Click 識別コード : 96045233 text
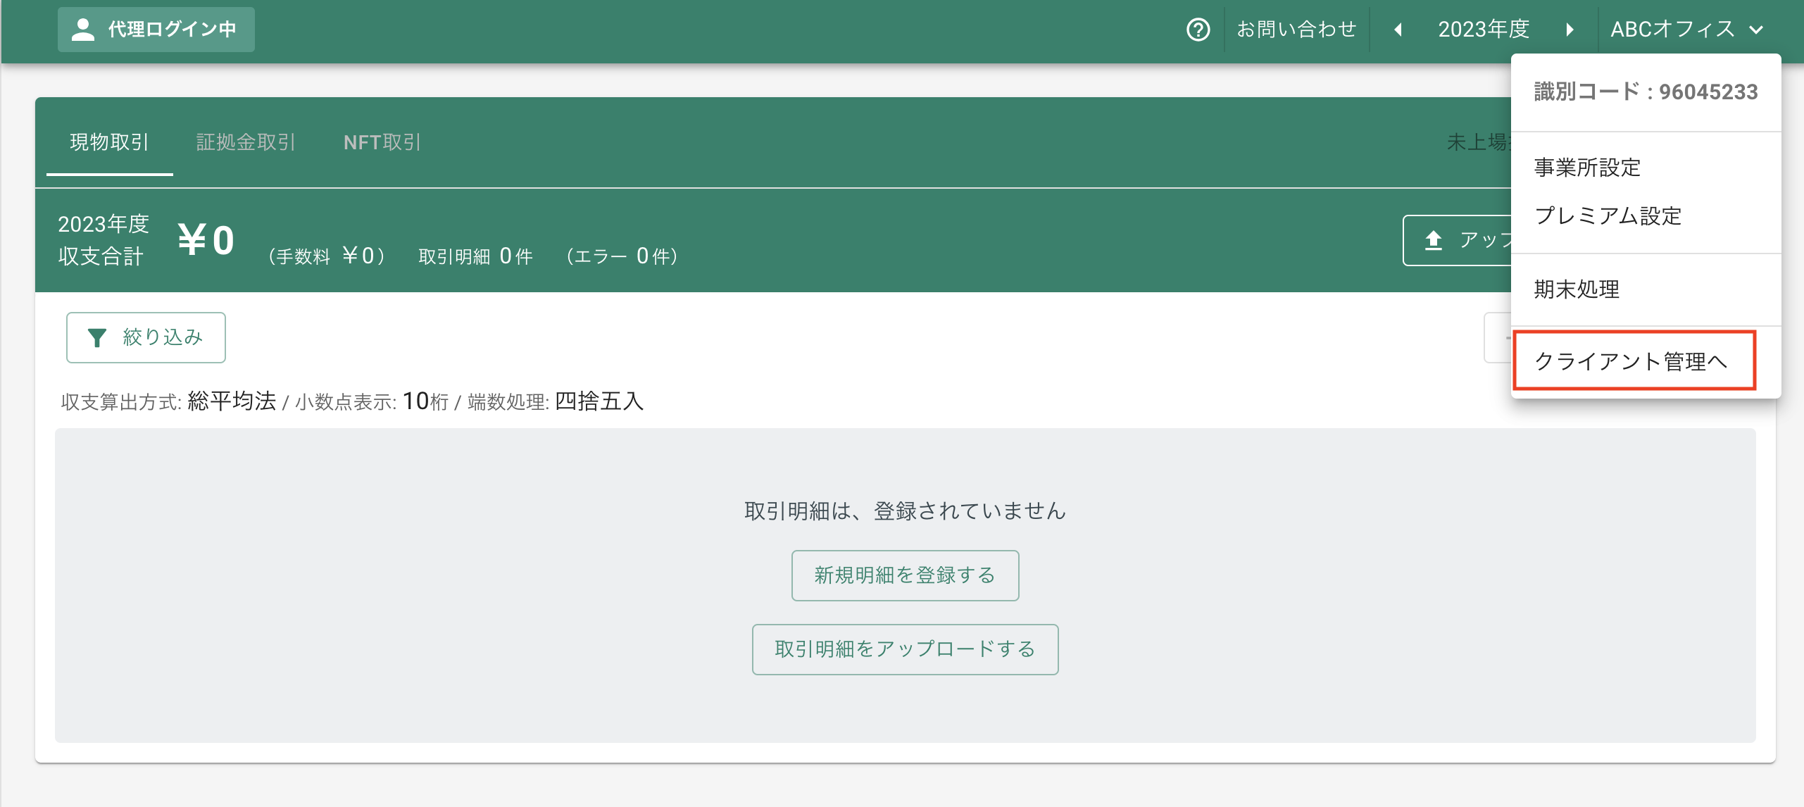 tap(1646, 92)
